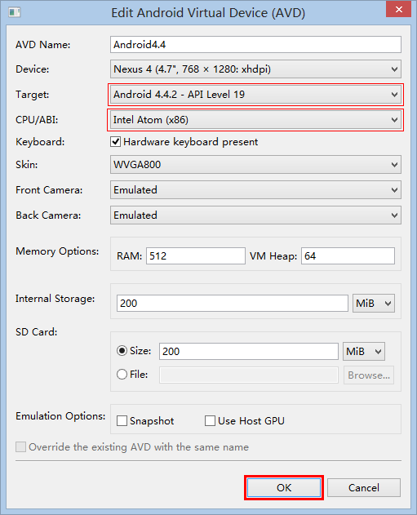Open the Skin WVGA800 dropdown
Image resolution: width=417 pixels, height=515 pixels.
click(255, 165)
